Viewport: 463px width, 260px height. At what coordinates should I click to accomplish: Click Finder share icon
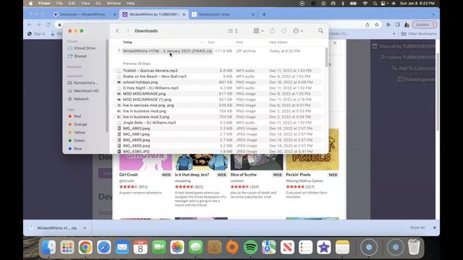pos(272,30)
